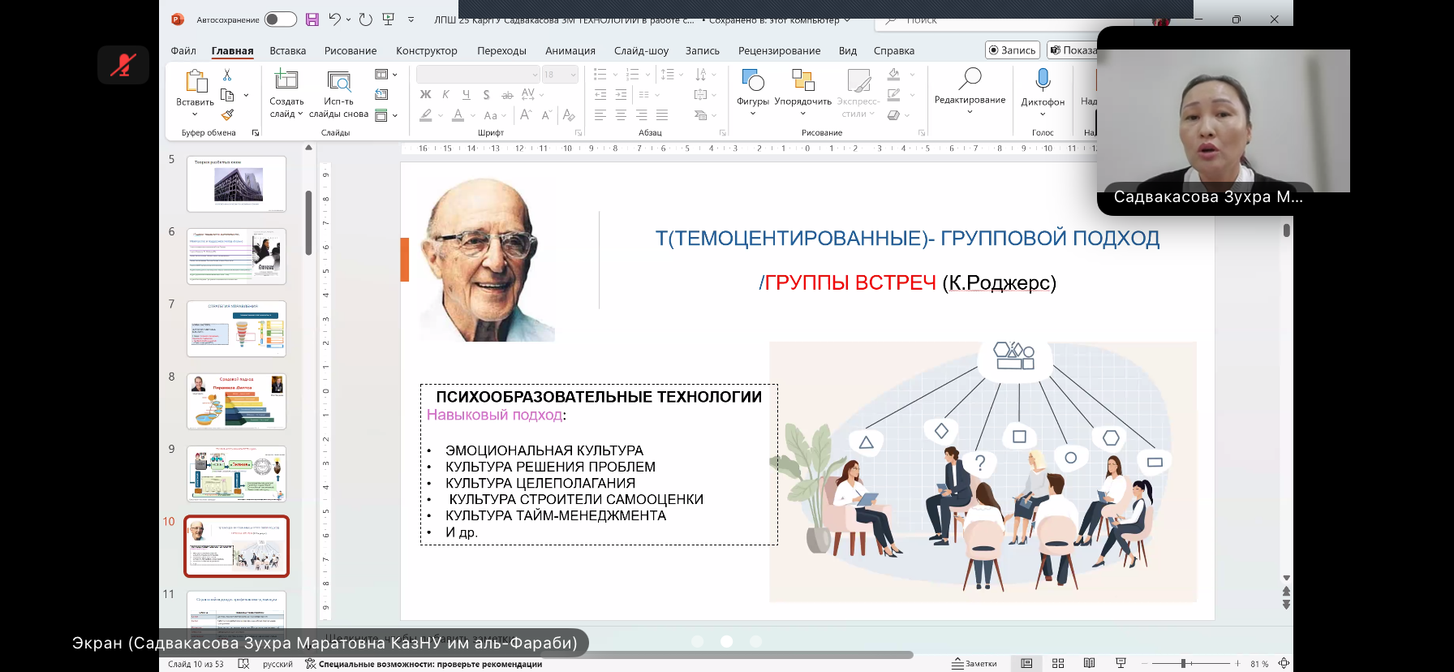Viewport: 1454px width, 672px height.
Task: Toggle text Shadow (S) formatting
Action: (486, 95)
